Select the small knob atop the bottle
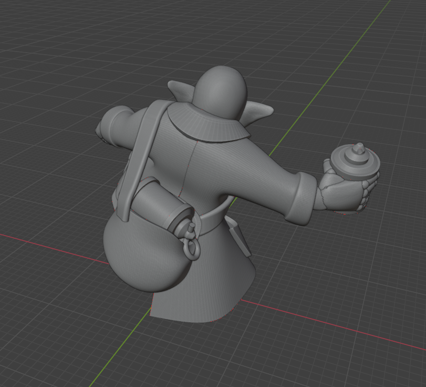Screen dimensions: 426x387 (x=359, y=149)
